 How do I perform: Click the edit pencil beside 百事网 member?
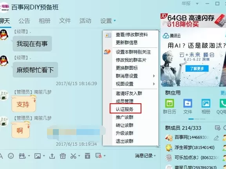pos(216,138)
